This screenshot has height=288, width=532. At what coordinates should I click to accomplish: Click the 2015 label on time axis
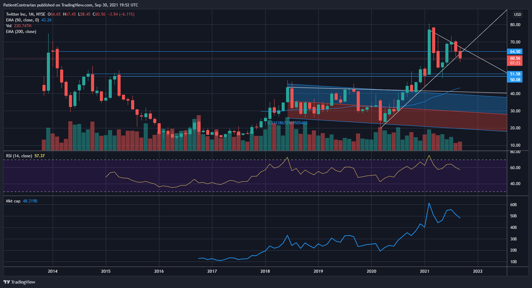coord(106,271)
